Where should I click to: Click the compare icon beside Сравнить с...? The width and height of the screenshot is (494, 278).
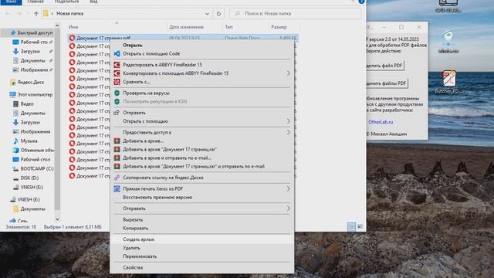point(117,82)
